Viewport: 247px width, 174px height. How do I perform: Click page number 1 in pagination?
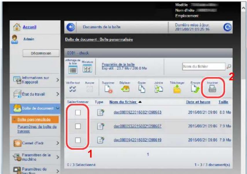pyautogui.click(x=148, y=155)
